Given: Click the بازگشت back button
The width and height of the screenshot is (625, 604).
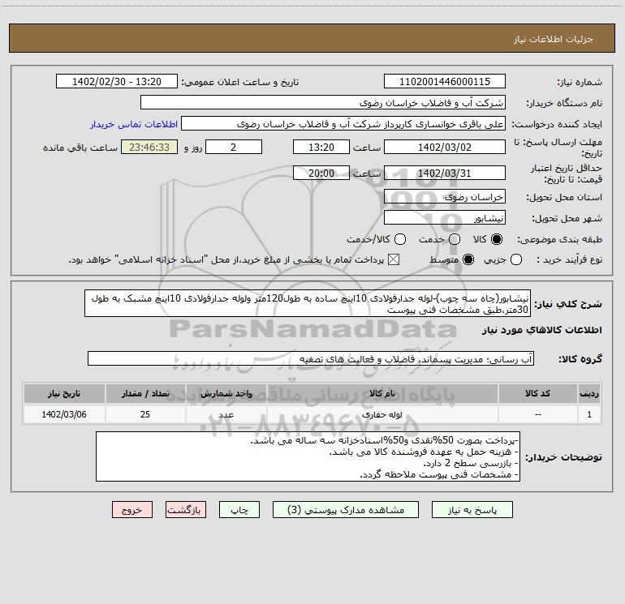Looking at the screenshot, I should (186, 510).
